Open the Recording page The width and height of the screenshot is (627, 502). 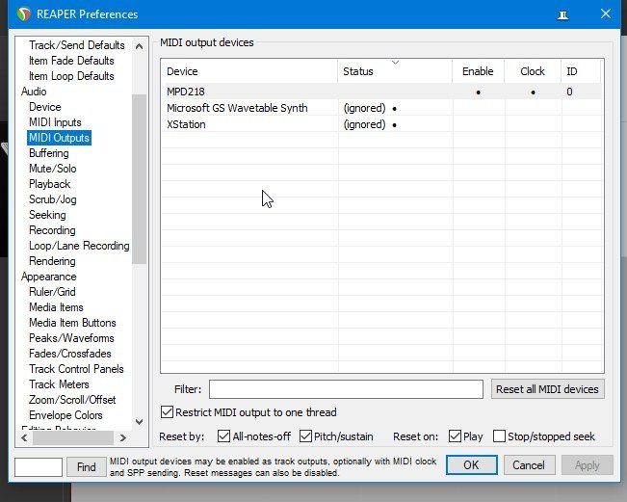(x=52, y=230)
